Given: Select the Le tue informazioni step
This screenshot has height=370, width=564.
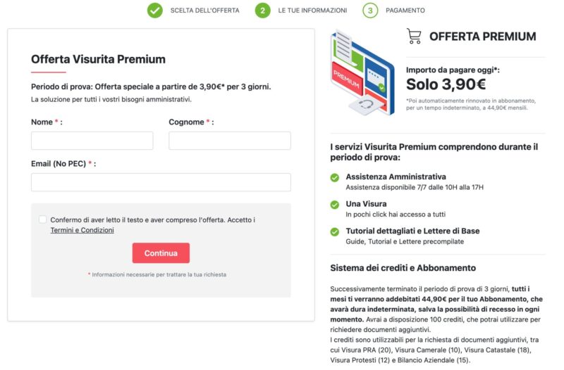Looking at the screenshot, I should (312, 11).
